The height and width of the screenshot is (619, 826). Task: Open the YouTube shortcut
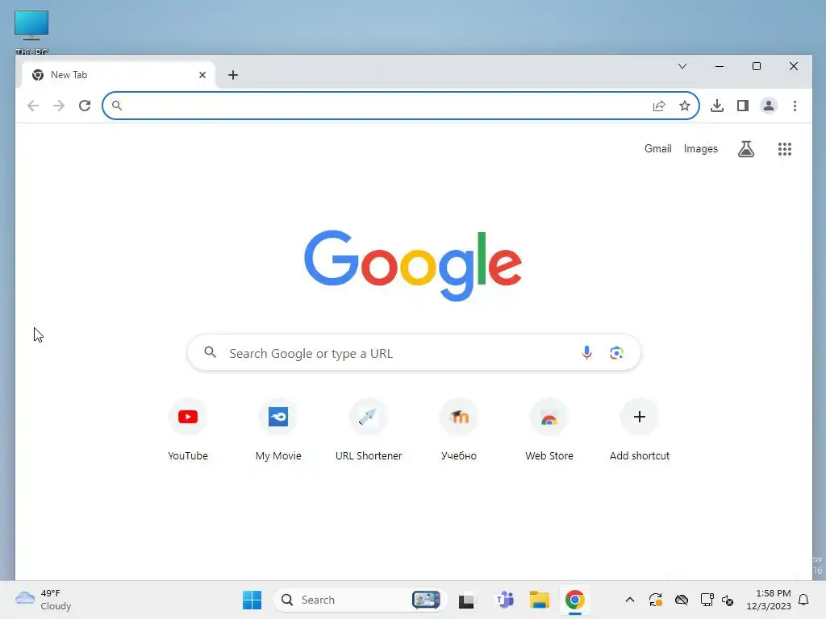click(x=188, y=430)
